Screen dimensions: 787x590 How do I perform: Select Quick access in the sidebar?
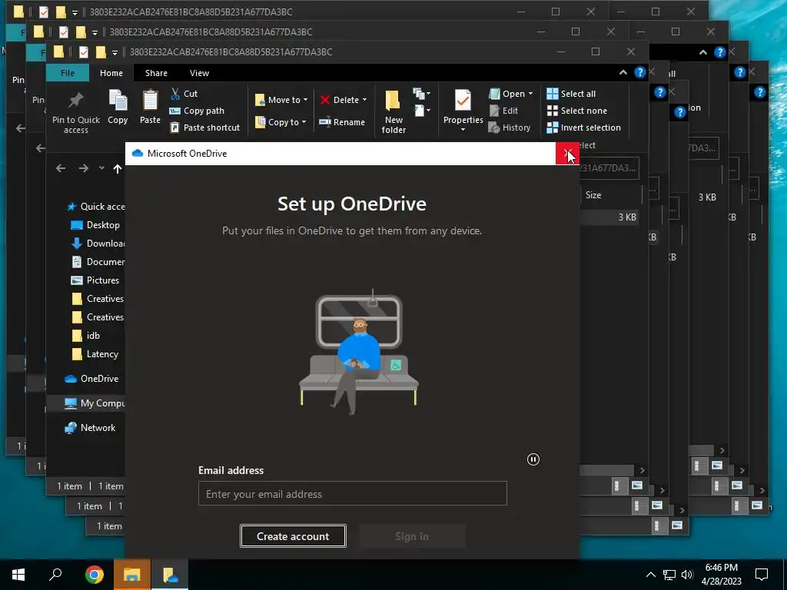pyautogui.click(x=95, y=207)
